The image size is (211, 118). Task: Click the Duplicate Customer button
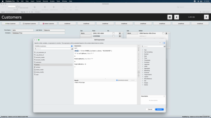(x=29, y=24)
